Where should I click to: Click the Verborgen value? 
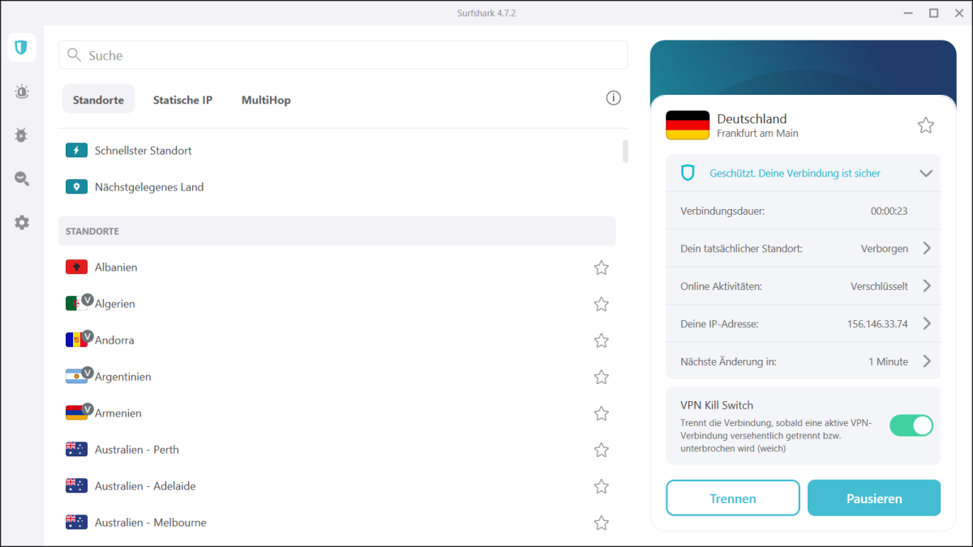[885, 249]
